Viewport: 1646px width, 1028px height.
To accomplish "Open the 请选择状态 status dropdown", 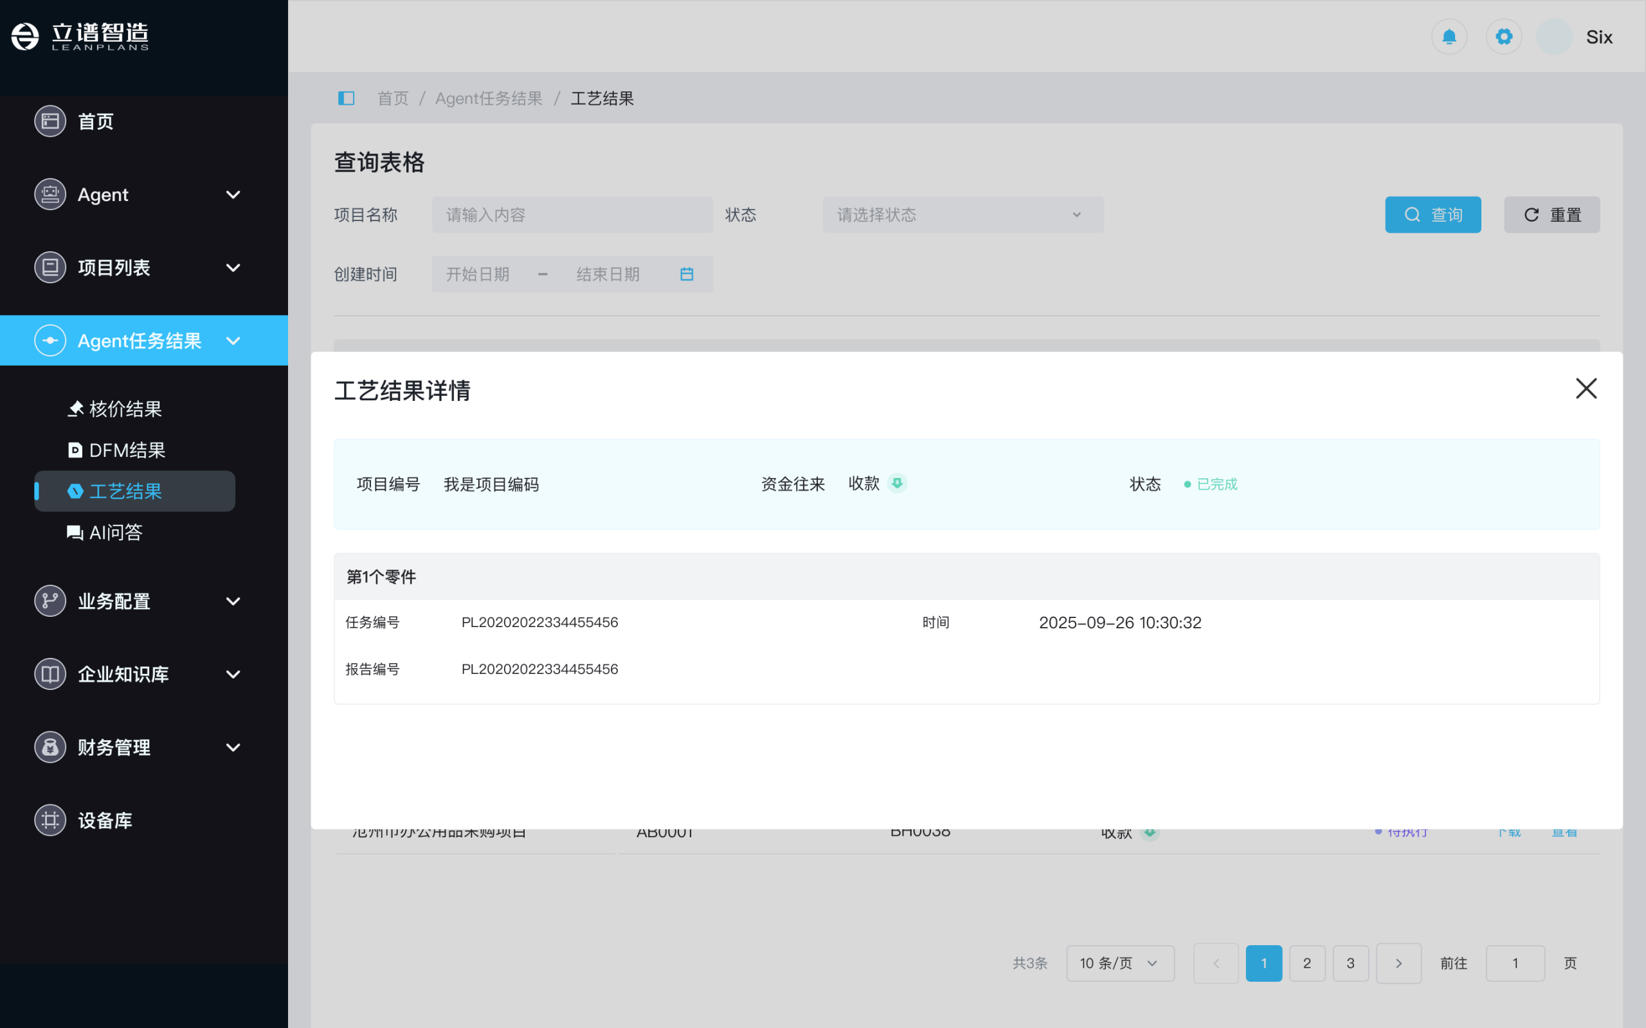I will (x=962, y=214).
